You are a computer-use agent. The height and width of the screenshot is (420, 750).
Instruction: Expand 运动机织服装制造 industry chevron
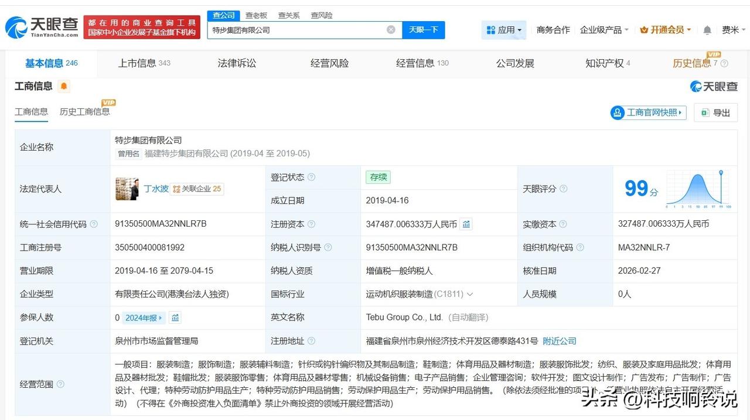coord(470,294)
